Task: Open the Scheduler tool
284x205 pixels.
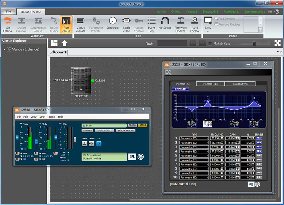Action: coord(113,23)
